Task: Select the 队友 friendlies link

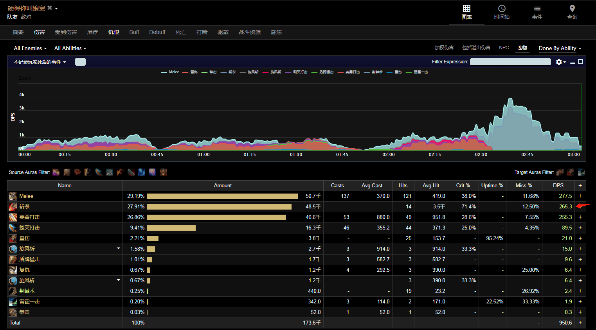Action: (x=12, y=17)
